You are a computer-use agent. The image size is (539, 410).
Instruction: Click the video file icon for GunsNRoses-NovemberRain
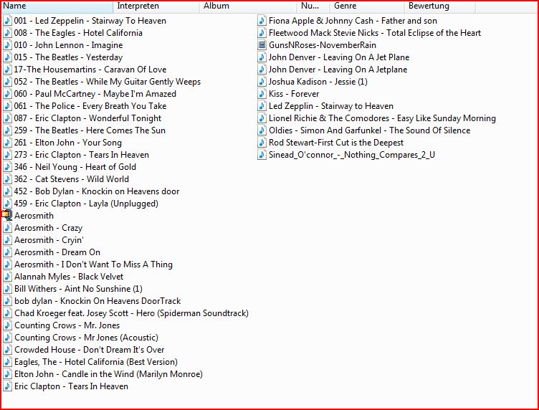tap(262, 45)
